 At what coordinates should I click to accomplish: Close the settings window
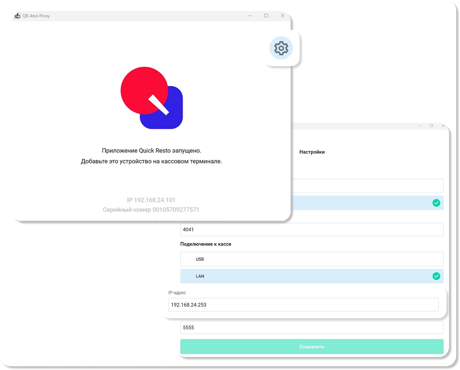[x=443, y=125]
